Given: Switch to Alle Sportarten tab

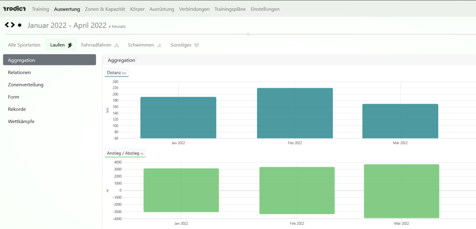Looking at the screenshot, I should pyautogui.click(x=24, y=45).
